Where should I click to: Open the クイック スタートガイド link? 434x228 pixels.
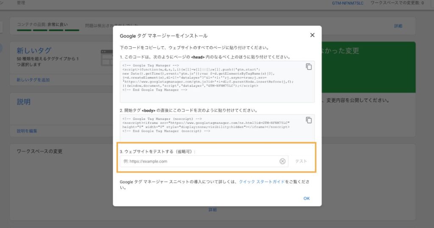tap(262, 182)
